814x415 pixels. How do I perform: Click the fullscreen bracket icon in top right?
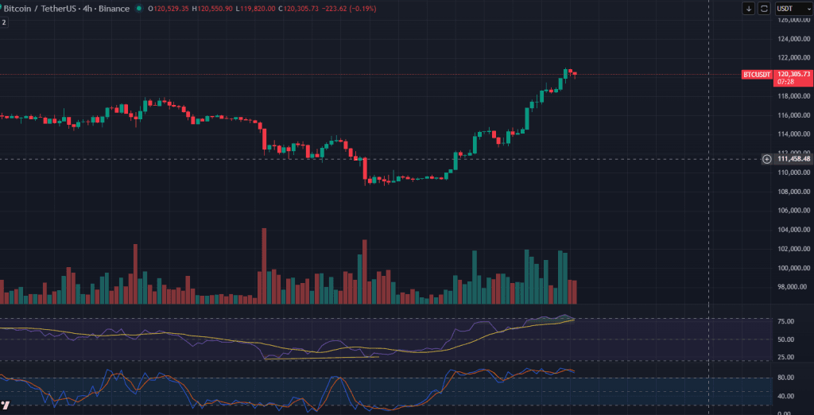pyautogui.click(x=764, y=8)
